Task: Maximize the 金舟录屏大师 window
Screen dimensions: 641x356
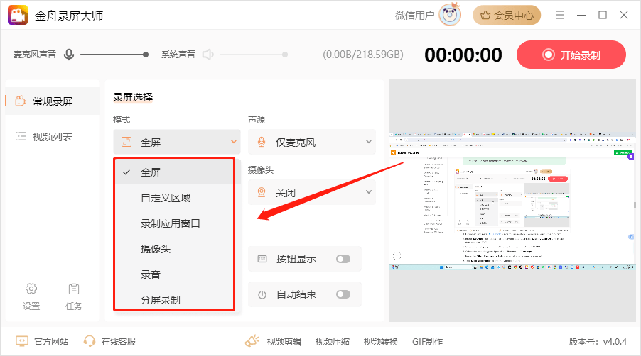Action: tap(603, 15)
